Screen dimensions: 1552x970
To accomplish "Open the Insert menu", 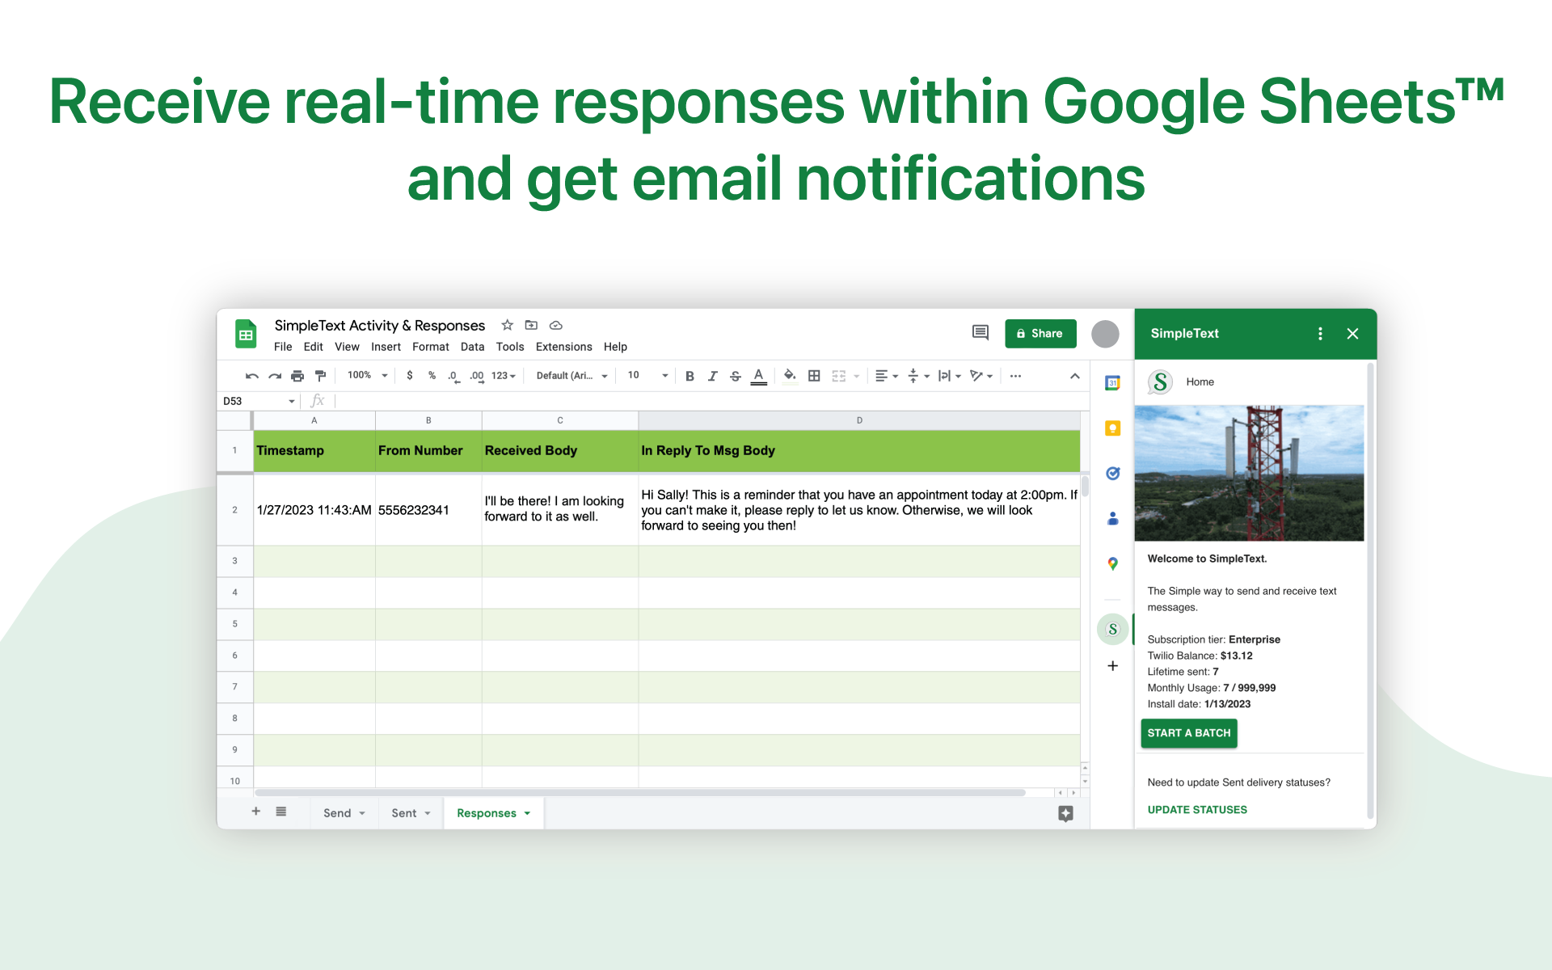I will pyautogui.click(x=386, y=347).
